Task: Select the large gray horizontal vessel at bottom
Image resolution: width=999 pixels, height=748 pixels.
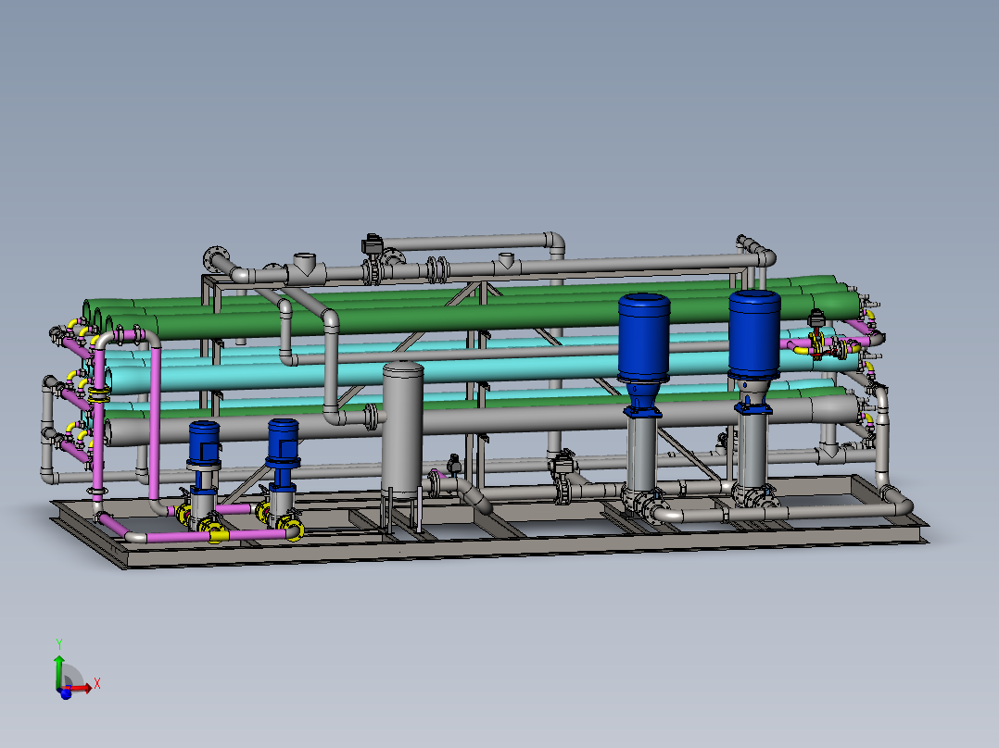Action: pos(484,421)
